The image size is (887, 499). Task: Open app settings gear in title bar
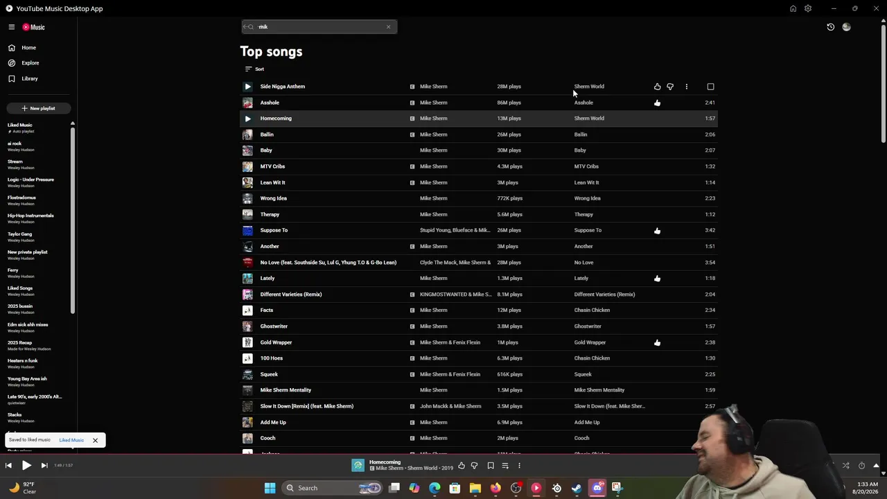pyautogui.click(x=808, y=8)
